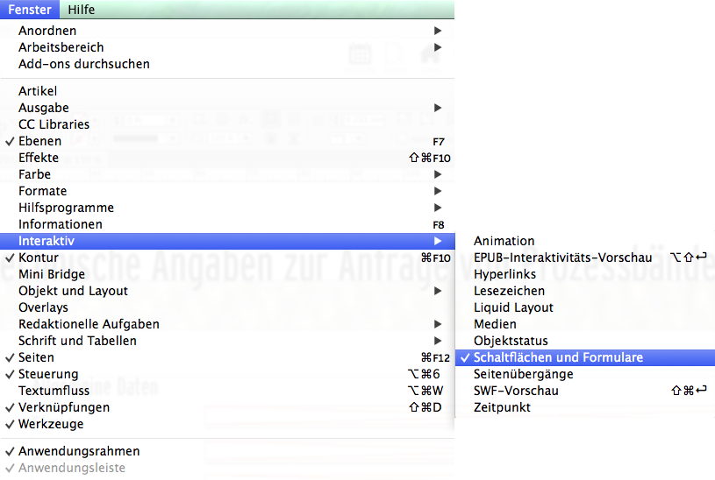Expand the Arbeitsbereich submenu

(61, 47)
